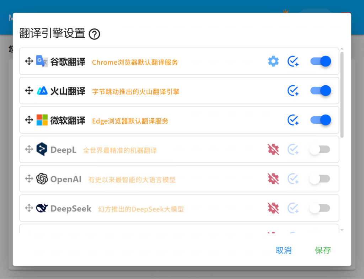Click the crossed-out red gear for DeepL
The width and height of the screenshot is (364, 279).
coord(273,149)
